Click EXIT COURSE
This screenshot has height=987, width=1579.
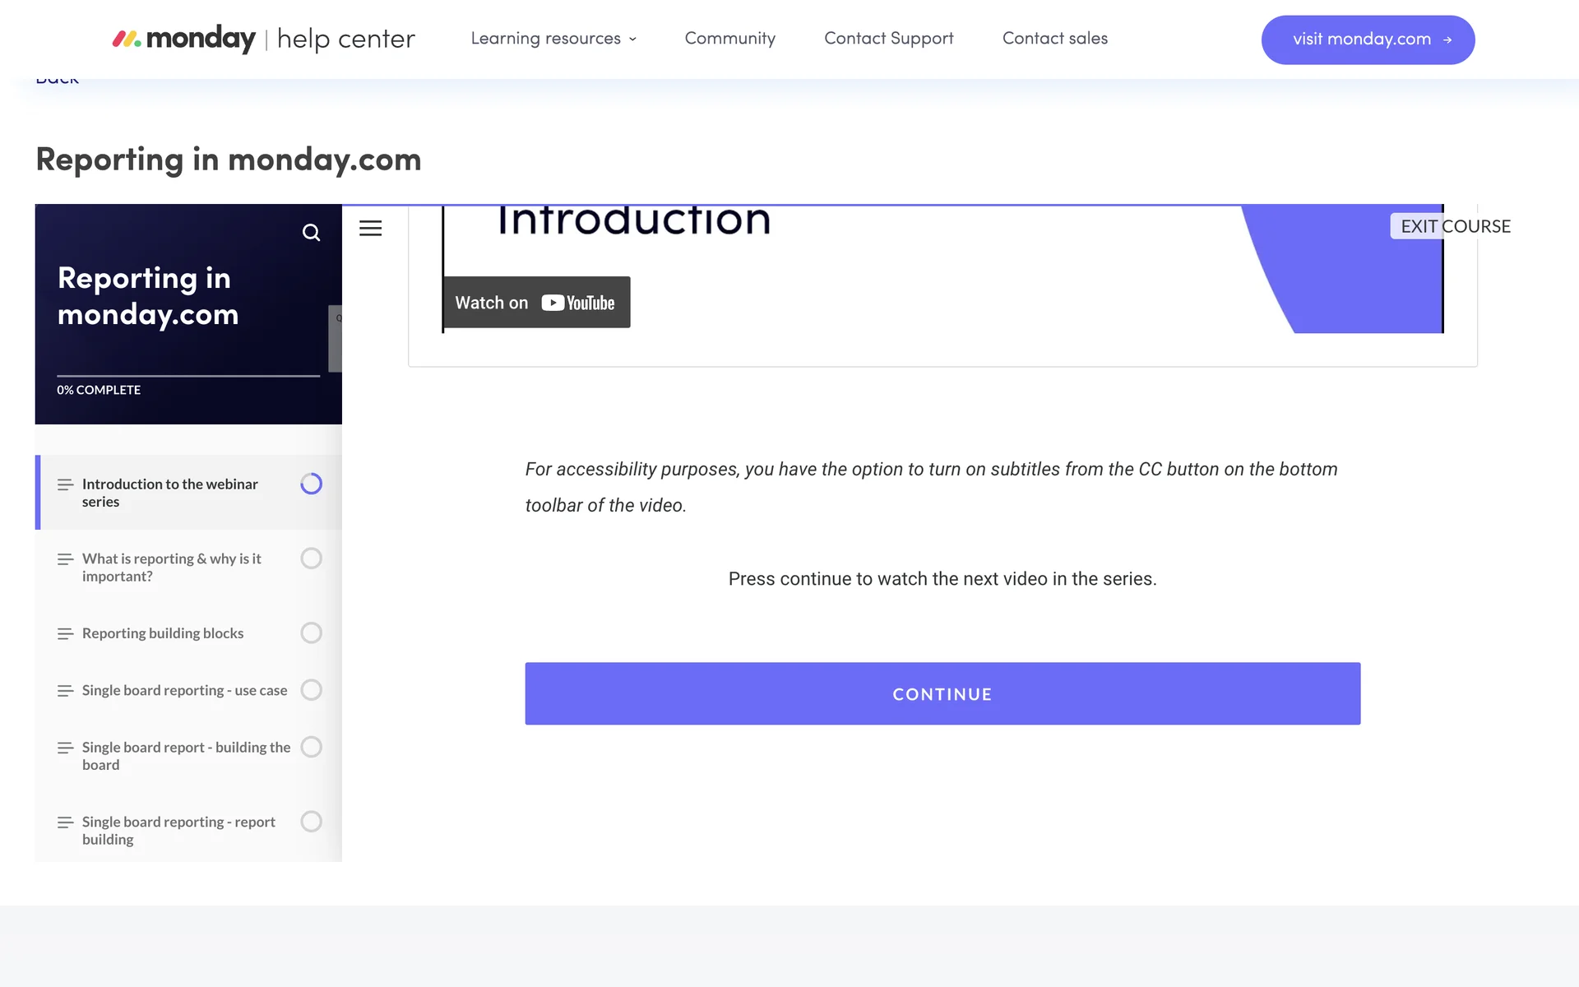tap(1455, 226)
